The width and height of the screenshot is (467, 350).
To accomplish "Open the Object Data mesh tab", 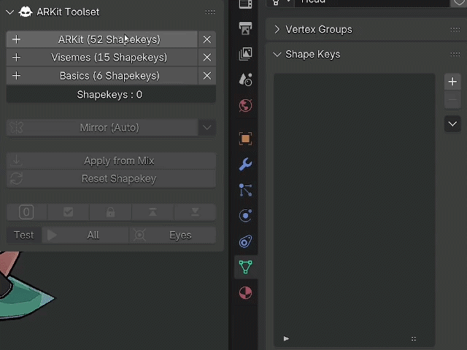I will click(x=245, y=267).
